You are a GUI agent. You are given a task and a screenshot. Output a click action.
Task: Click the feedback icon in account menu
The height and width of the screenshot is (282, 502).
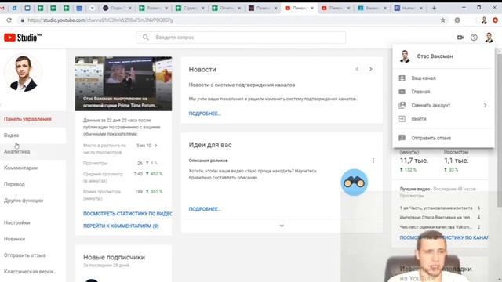click(402, 138)
